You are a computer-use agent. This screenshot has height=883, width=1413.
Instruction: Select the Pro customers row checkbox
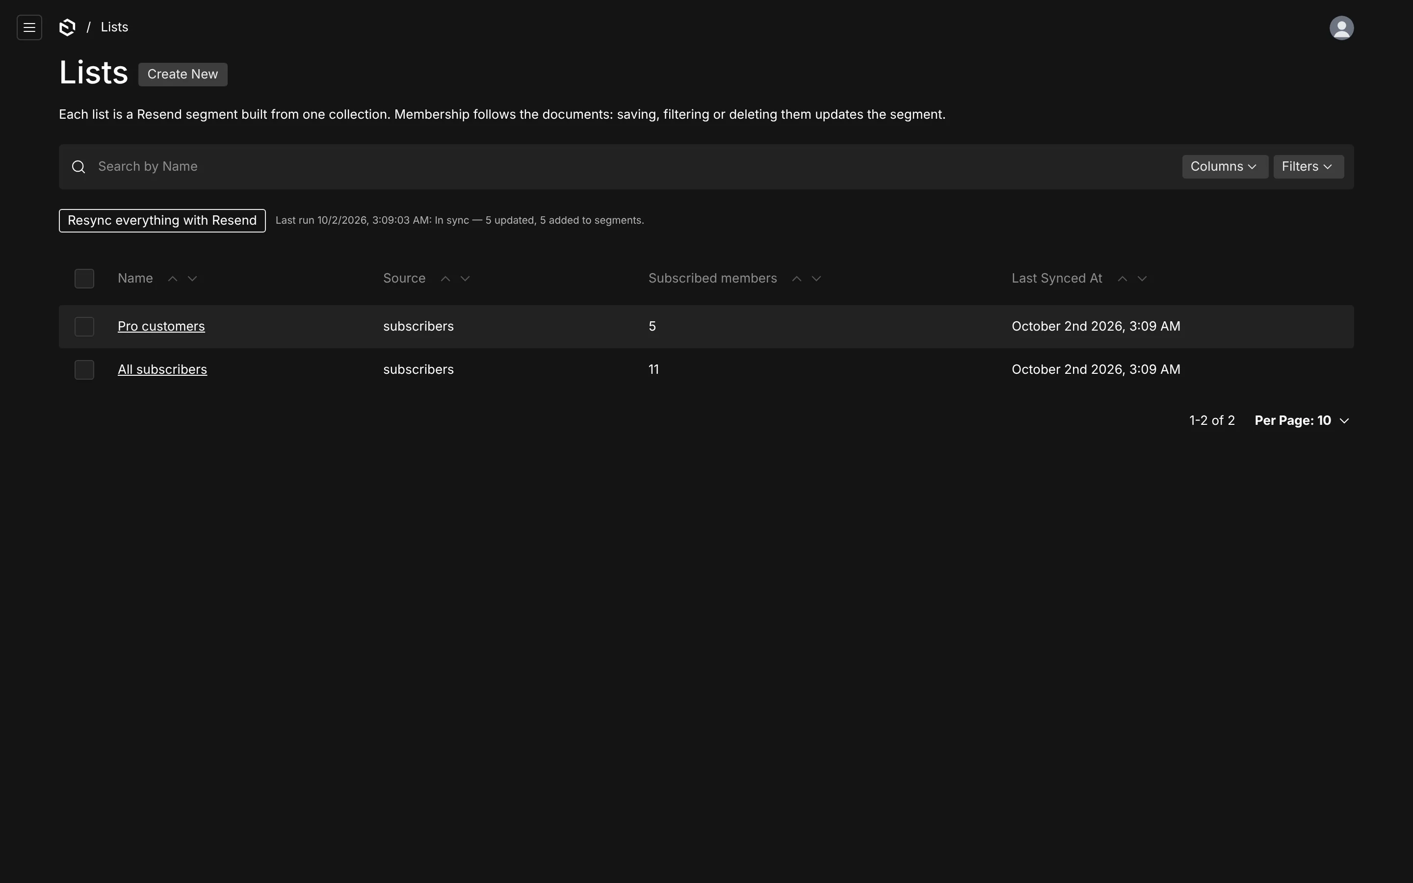pyautogui.click(x=84, y=326)
